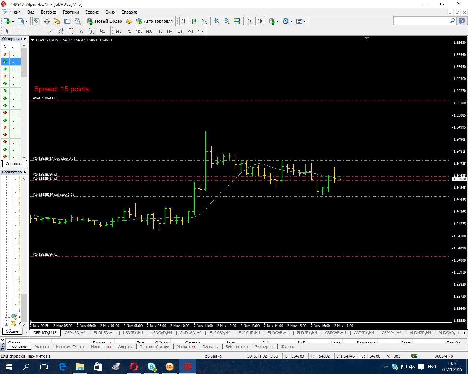Screen dimensions: 468x374
Task: Close the Обзор рынка panel
Action: coord(25,39)
